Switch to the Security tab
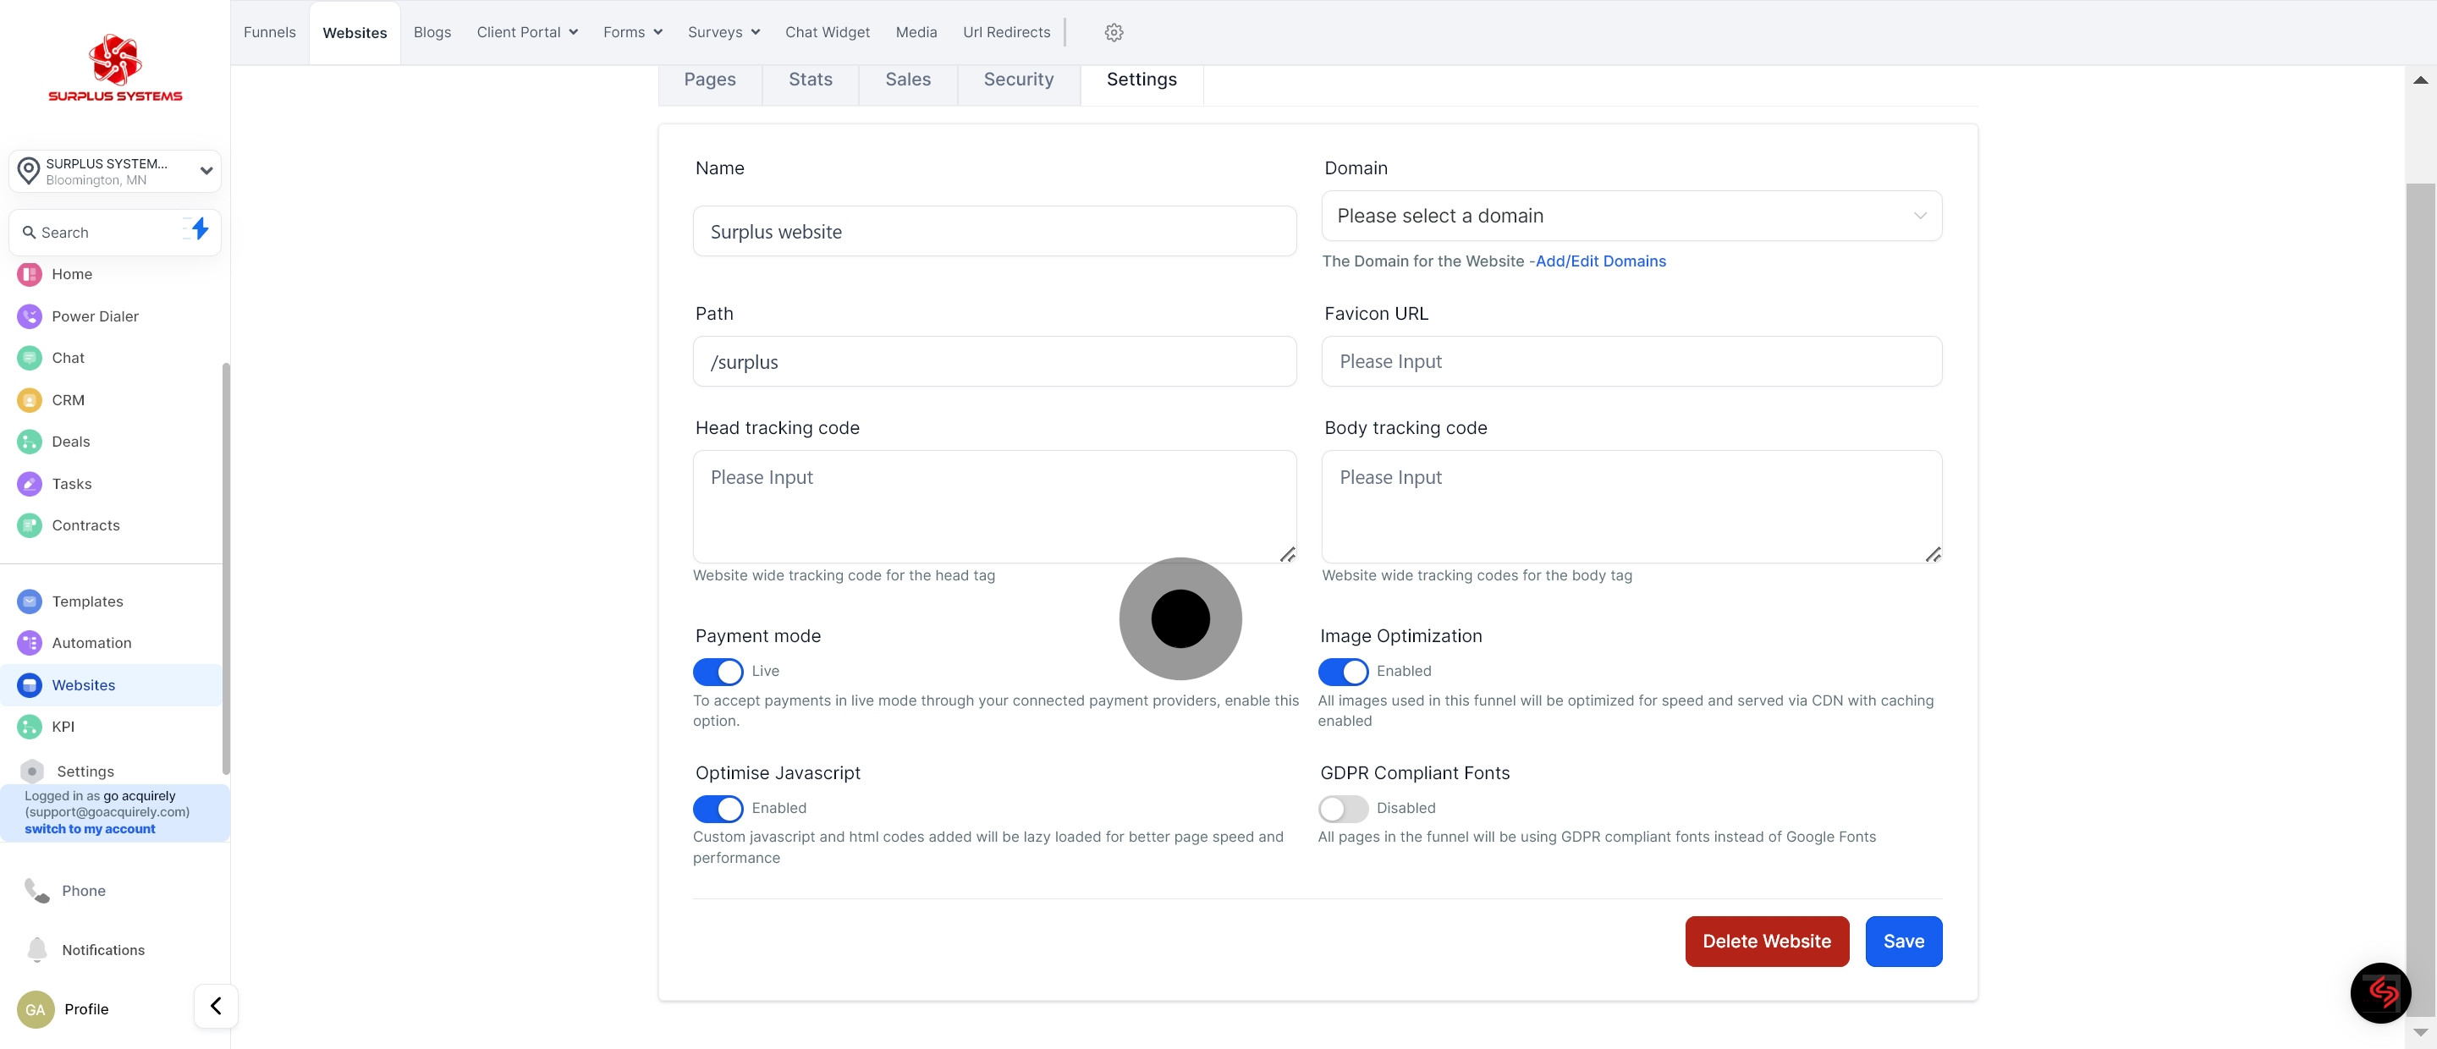 (1018, 80)
